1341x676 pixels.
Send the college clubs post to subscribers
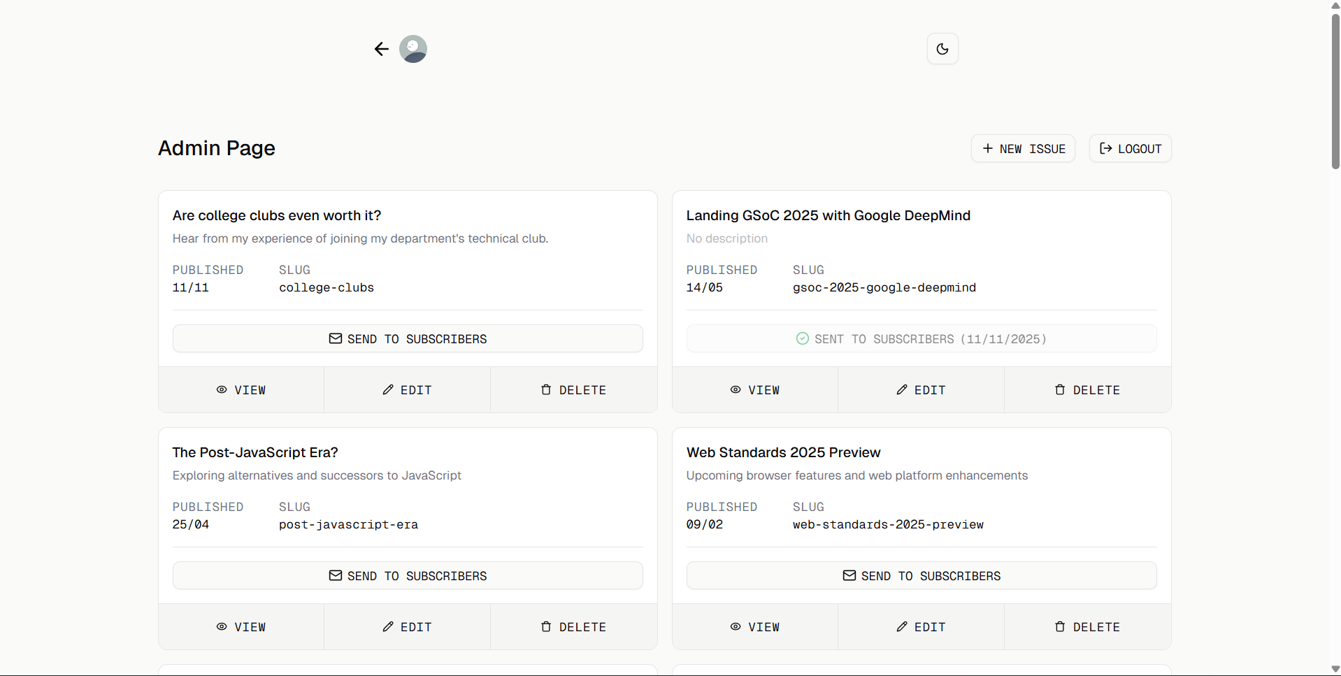[x=407, y=338]
